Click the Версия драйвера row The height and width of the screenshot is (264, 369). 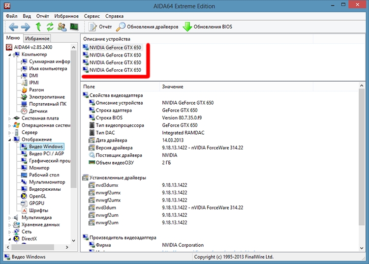[166, 148]
